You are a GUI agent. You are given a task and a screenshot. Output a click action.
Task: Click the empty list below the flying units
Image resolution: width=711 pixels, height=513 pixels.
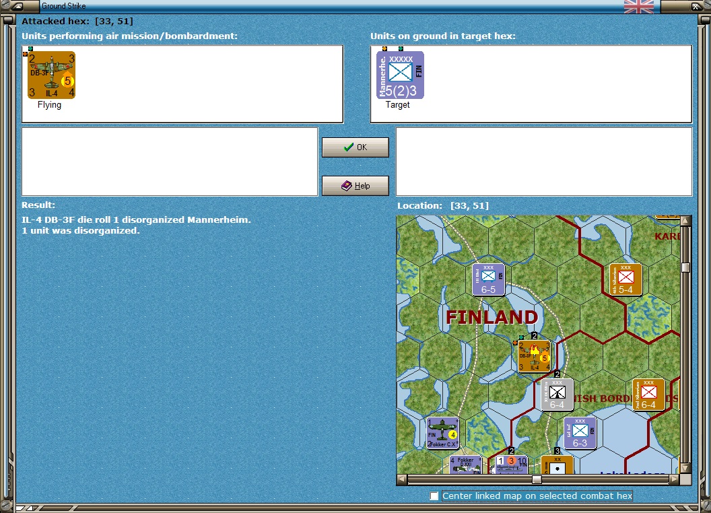[170, 162]
